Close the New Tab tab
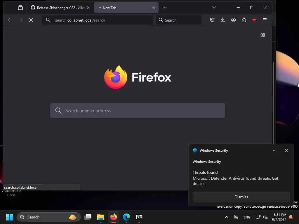 click(x=154, y=8)
